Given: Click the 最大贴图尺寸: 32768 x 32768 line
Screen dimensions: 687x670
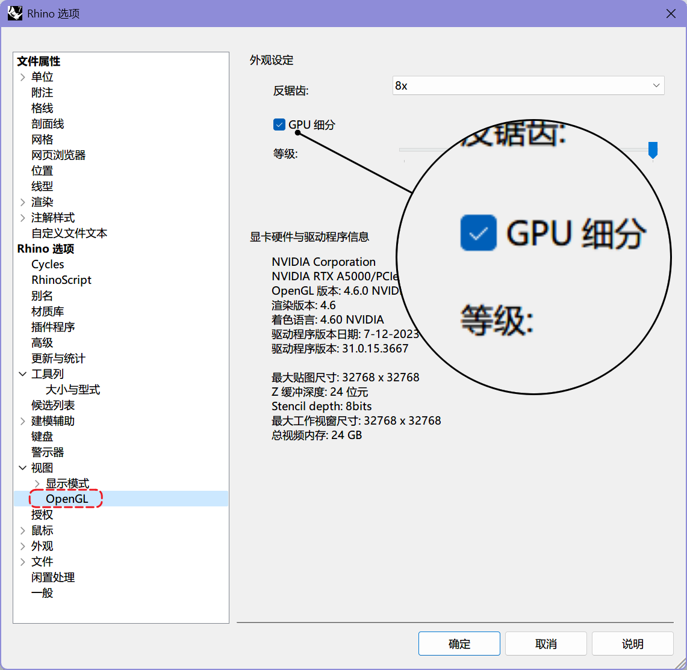Looking at the screenshot, I should (346, 377).
